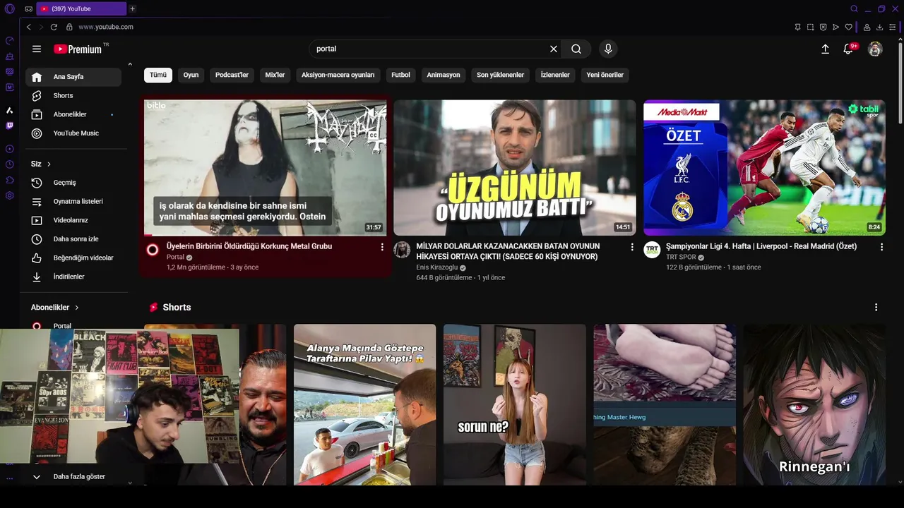Open Ana Sayfa in the sidebar
The height and width of the screenshot is (508, 904).
(x=73, y=77)
